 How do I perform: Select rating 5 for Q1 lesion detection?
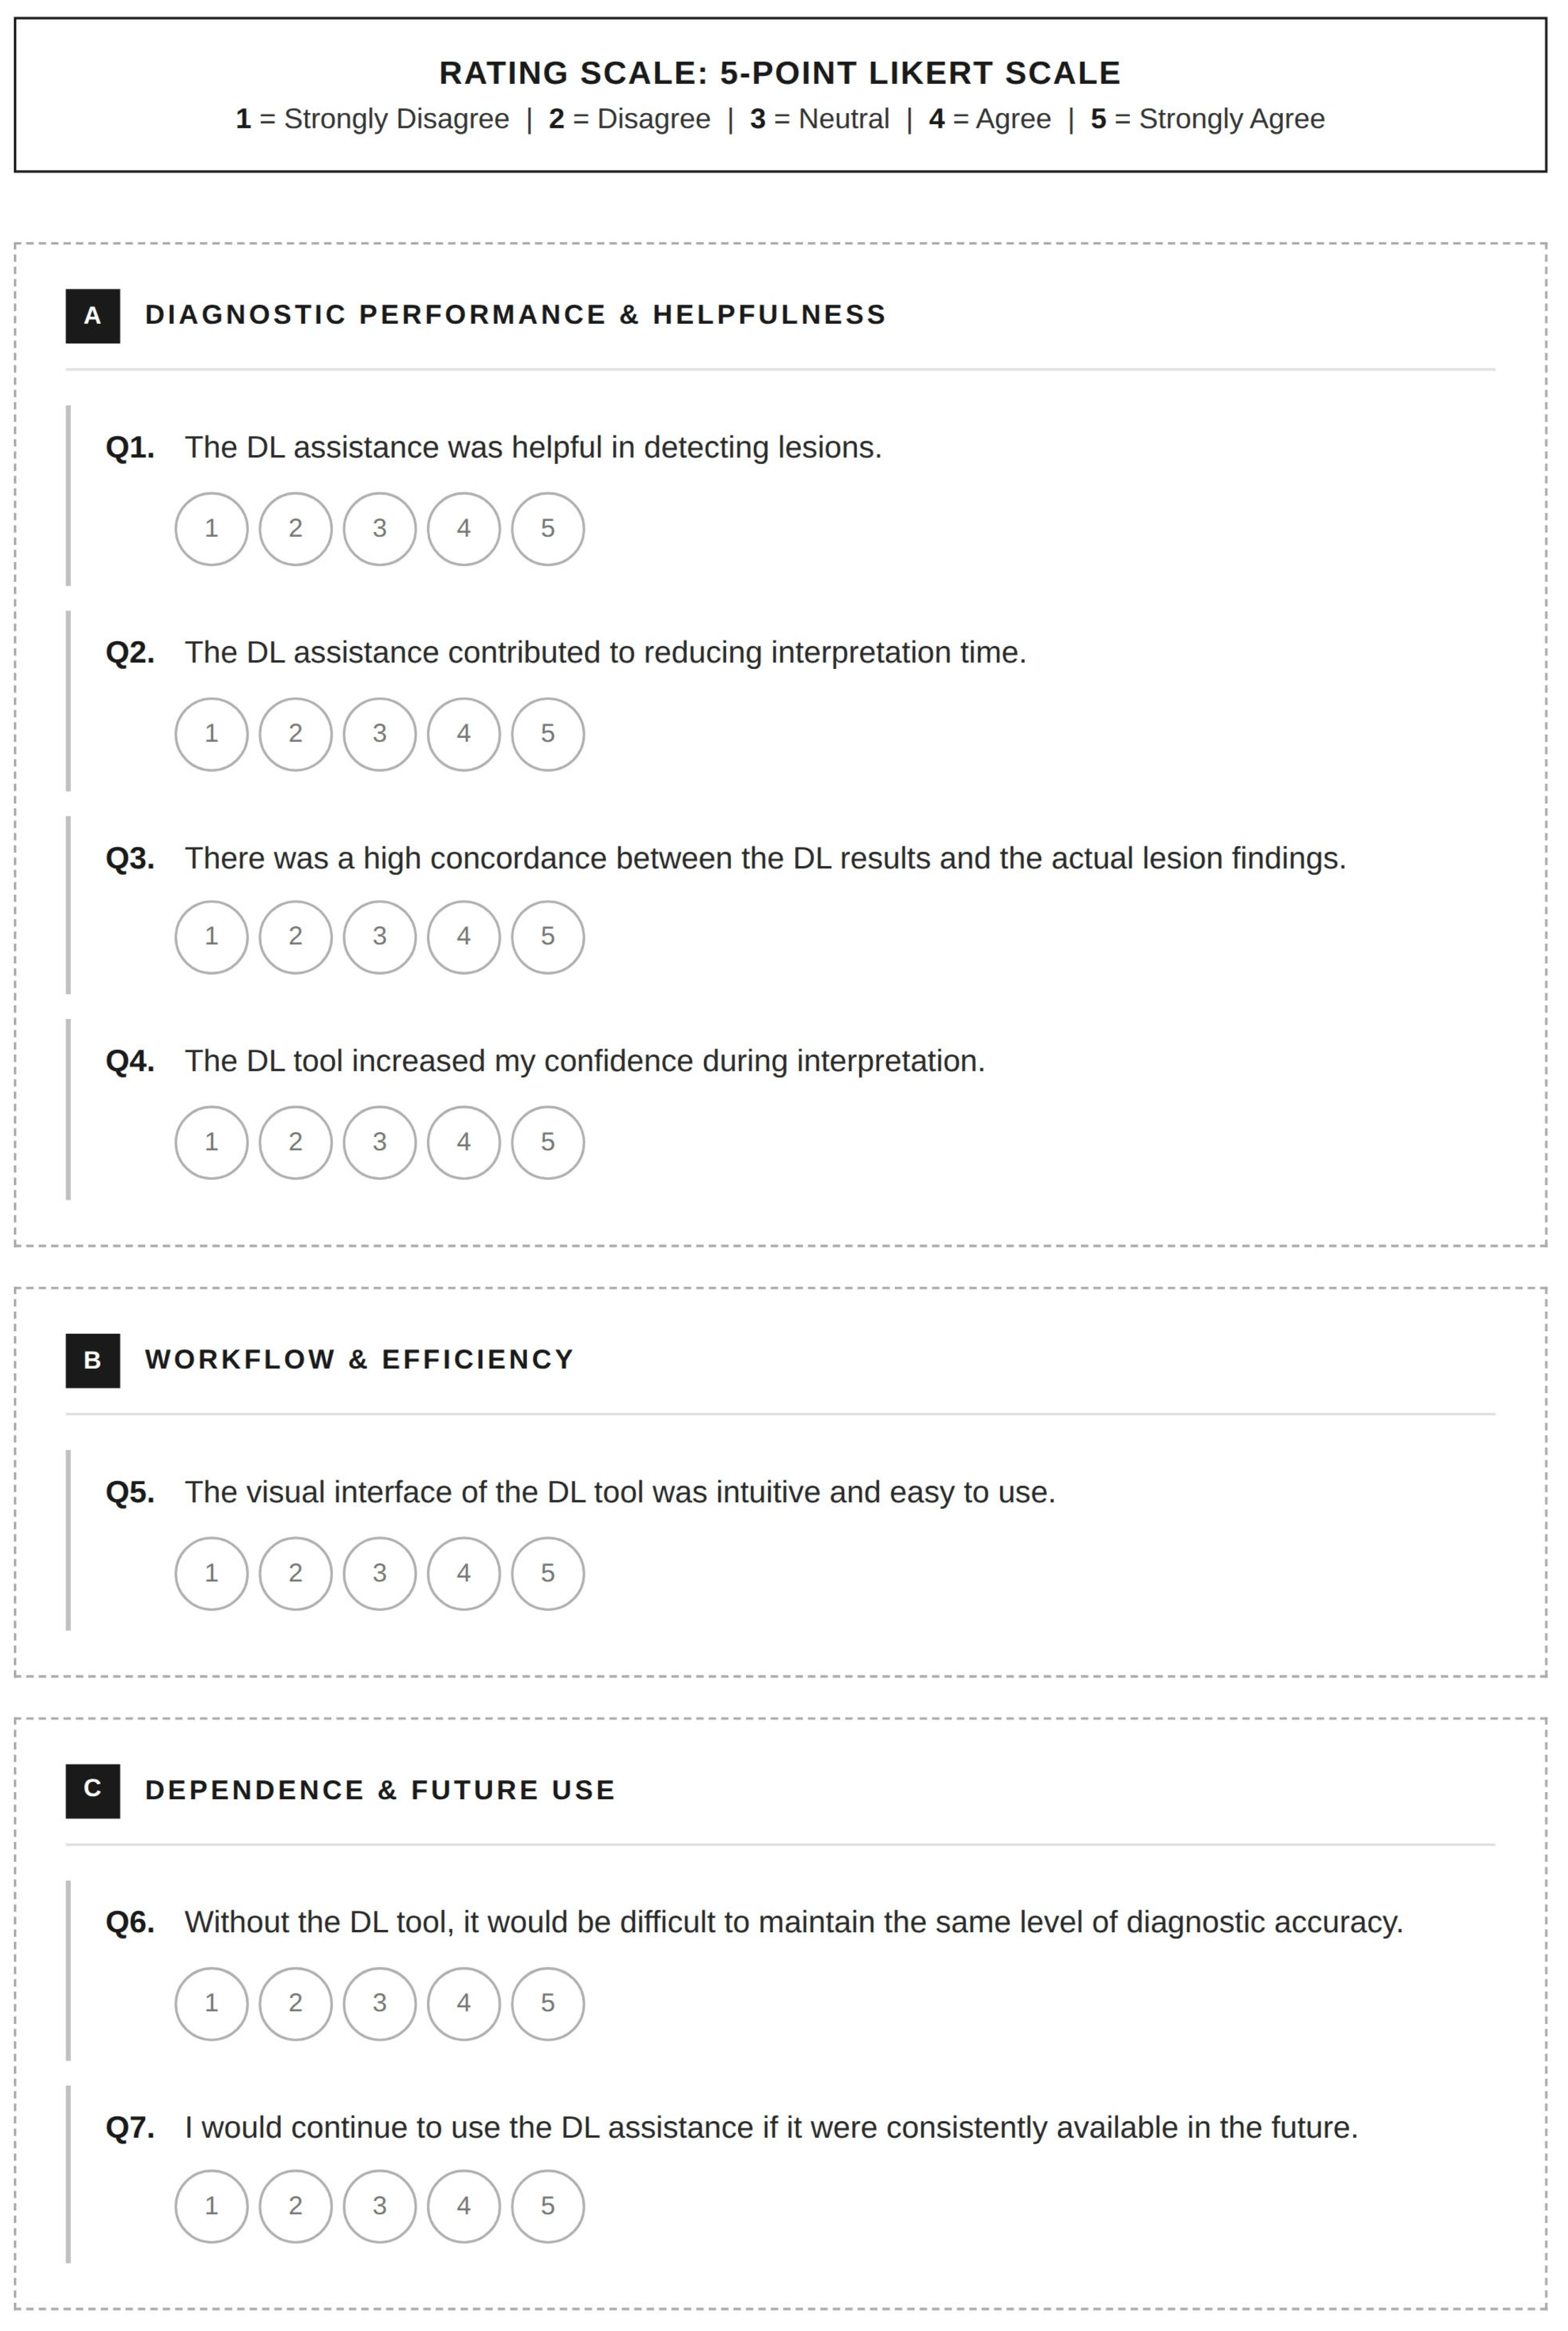pos(548,528)
